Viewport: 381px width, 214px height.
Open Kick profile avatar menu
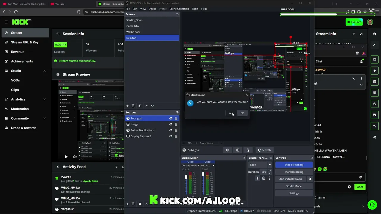click(x=370, y=22)
